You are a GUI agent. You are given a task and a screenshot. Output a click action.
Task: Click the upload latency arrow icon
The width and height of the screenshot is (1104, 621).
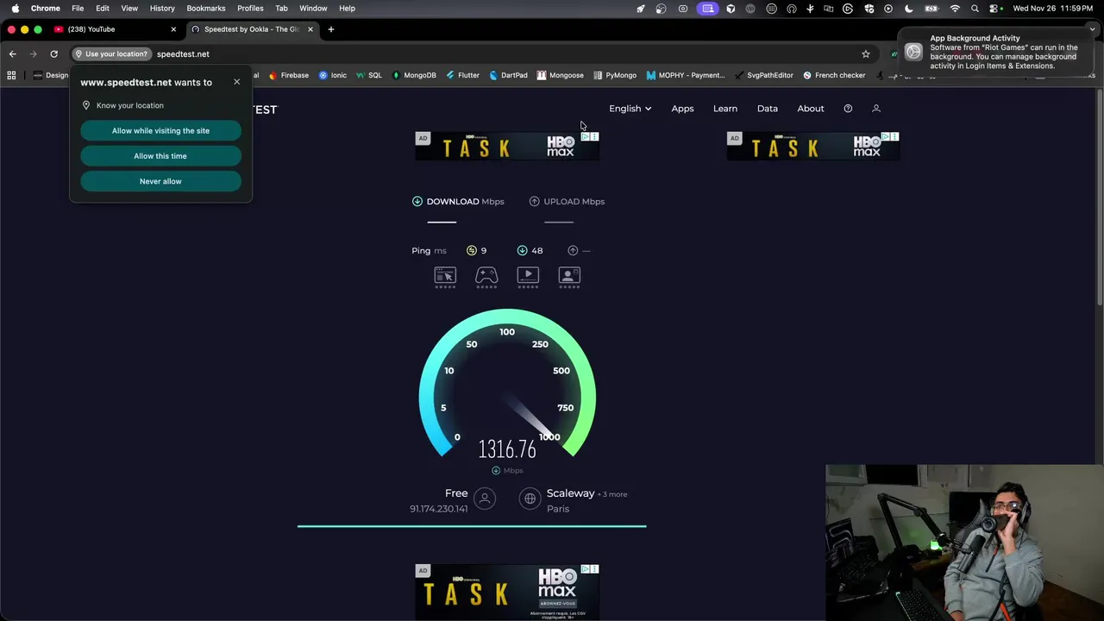(573, 250)
